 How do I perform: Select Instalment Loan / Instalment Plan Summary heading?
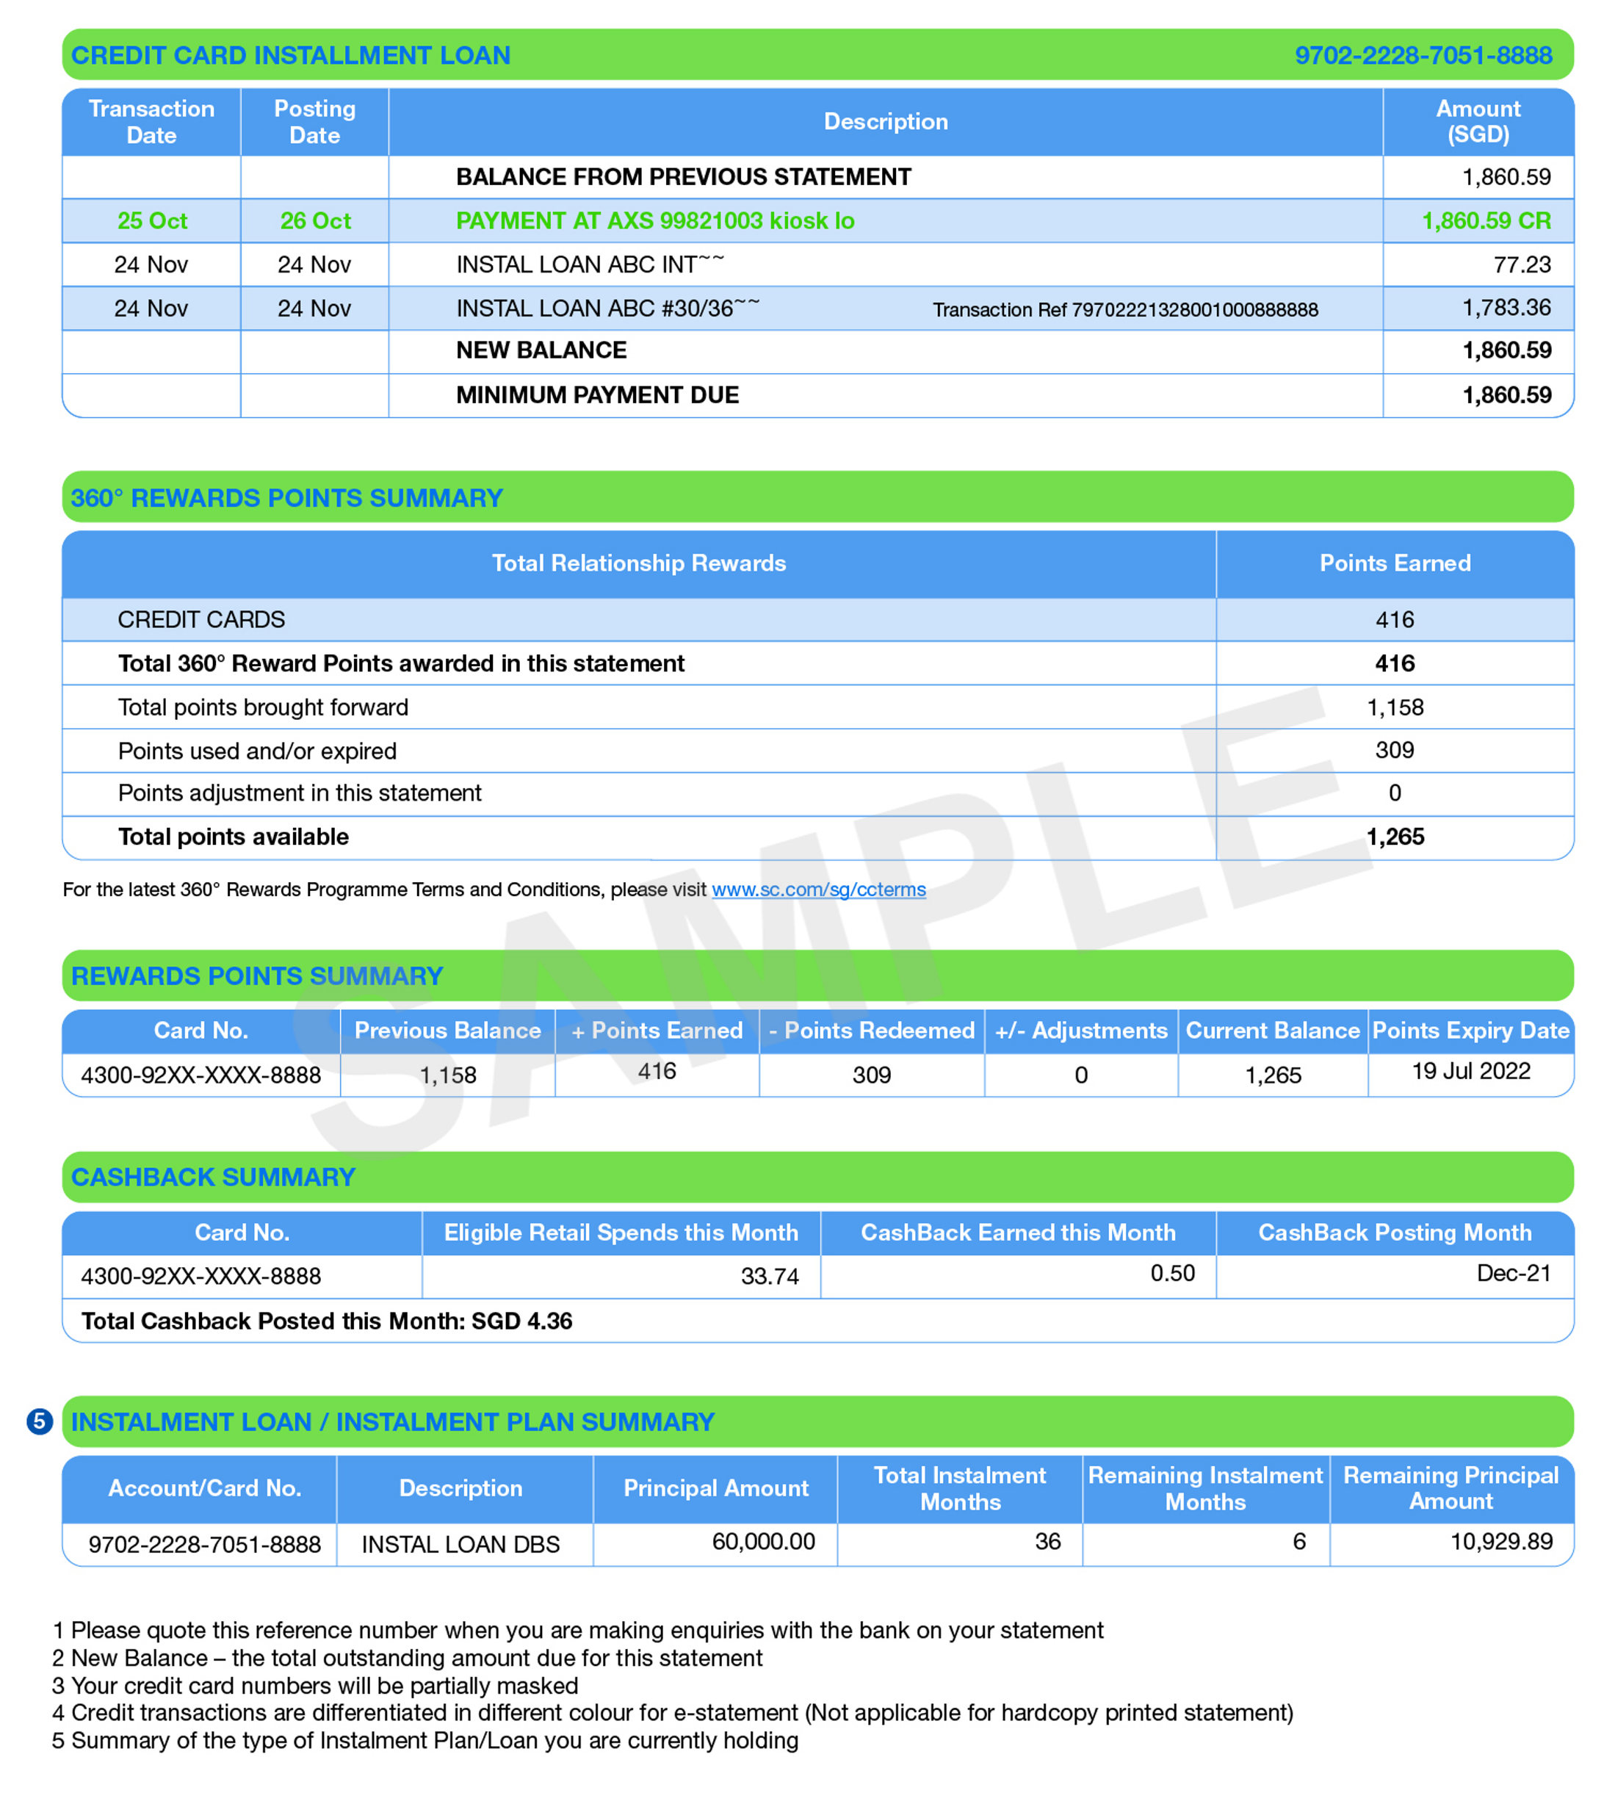pyautogui.click(x=392, y=1422)
